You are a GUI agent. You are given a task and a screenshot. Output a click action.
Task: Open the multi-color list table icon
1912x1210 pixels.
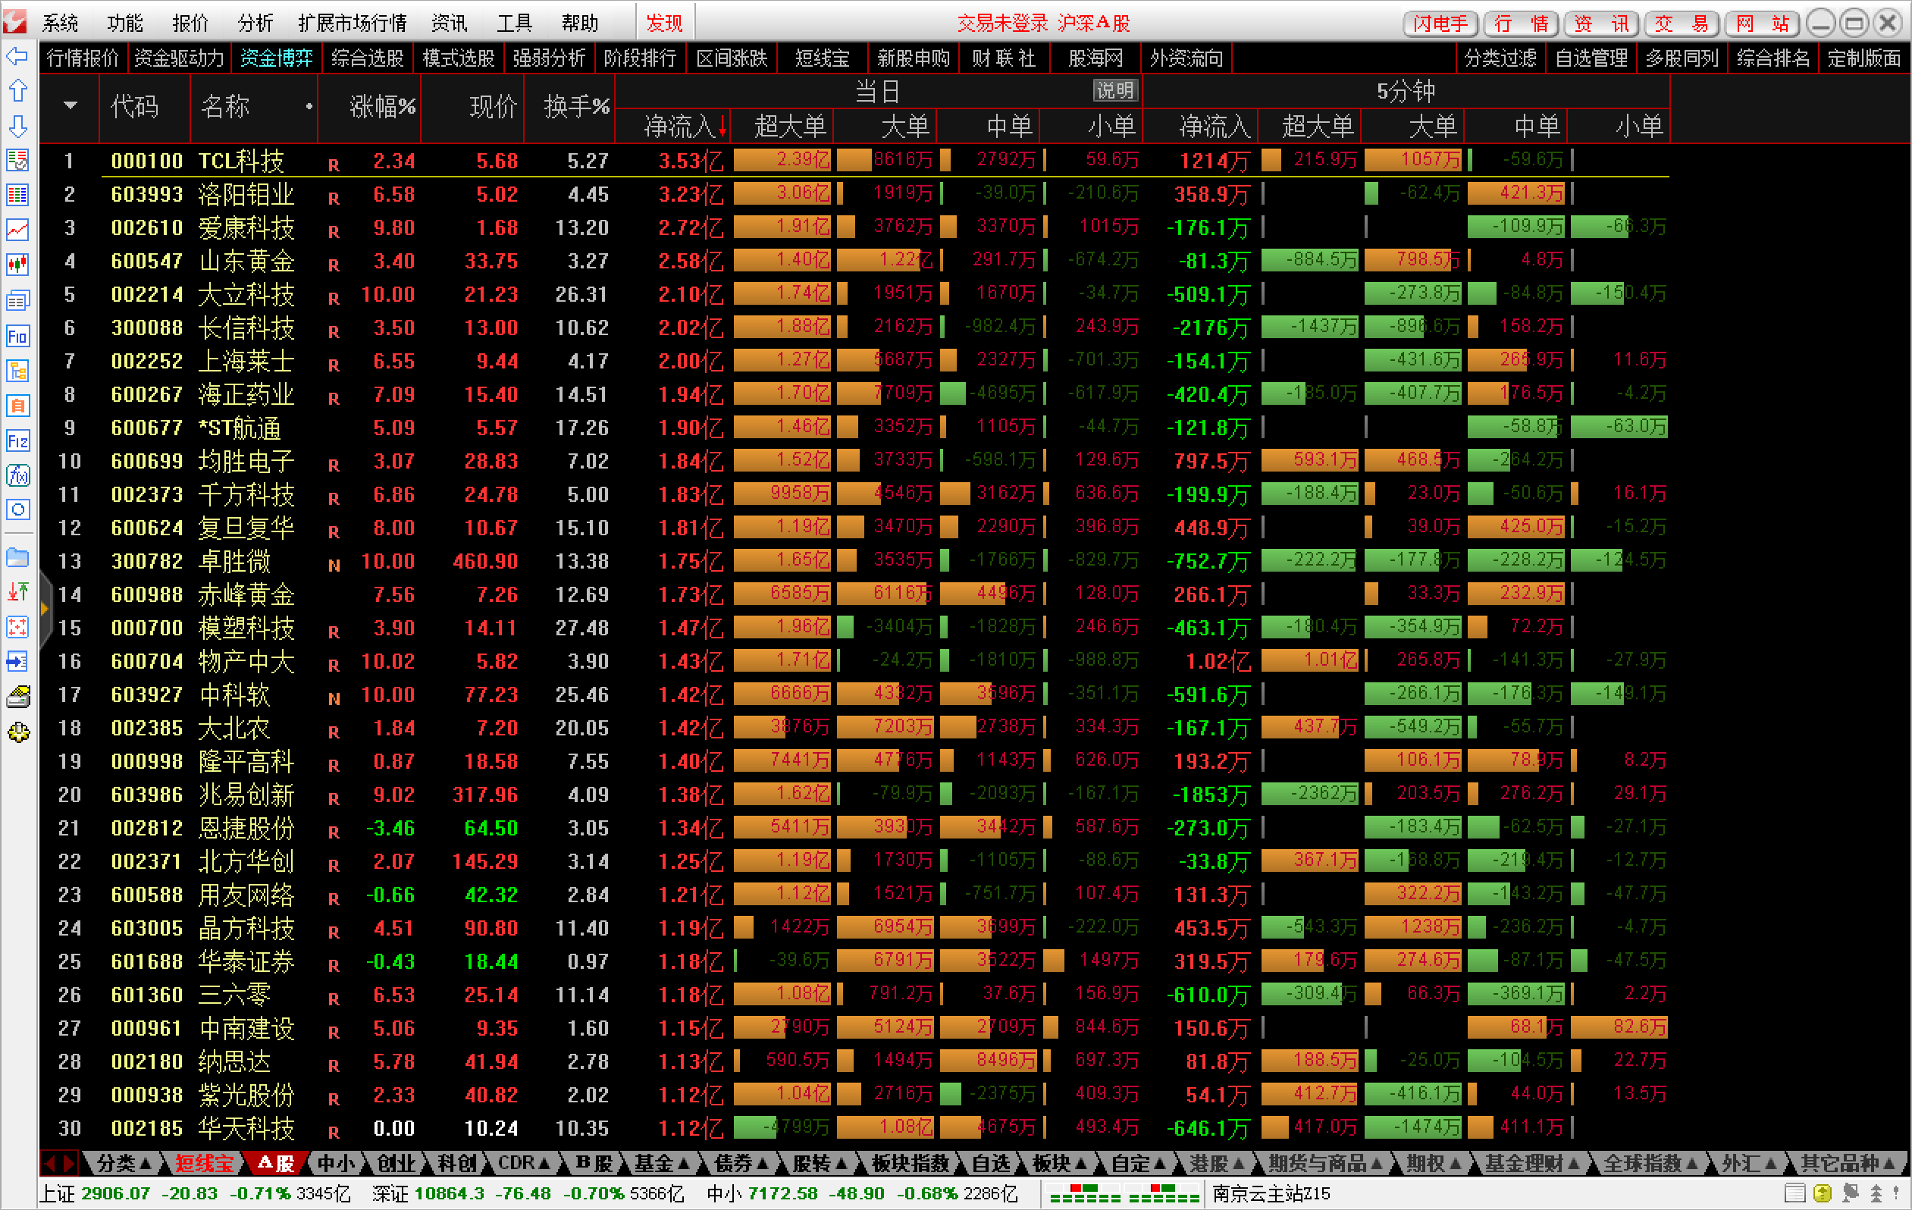pyautogui.click(x=17, y=196)
